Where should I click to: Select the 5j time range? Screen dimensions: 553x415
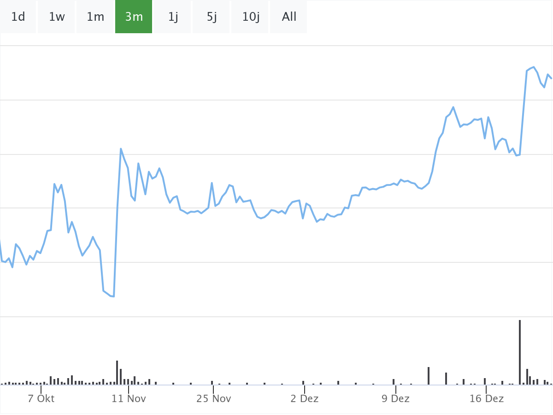click(x=212, y=17)
